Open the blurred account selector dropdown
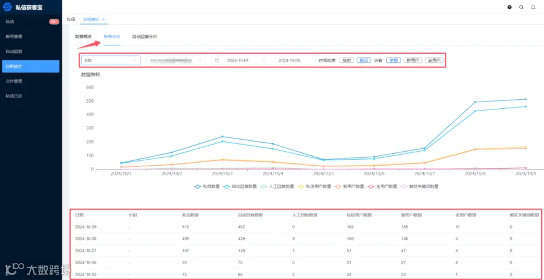The width and height of the screenshot is (544, 280). 175,60
